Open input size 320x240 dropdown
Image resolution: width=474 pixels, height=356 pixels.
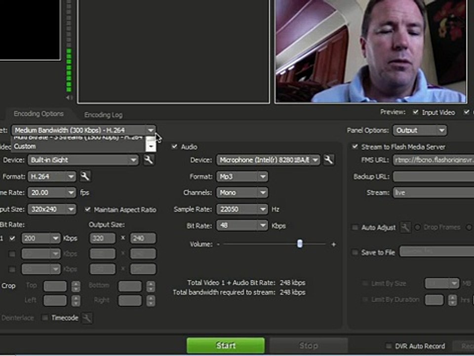click(x=52, y=209)
